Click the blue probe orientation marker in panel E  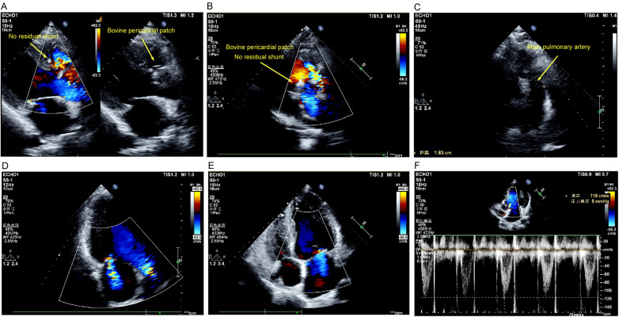pos(321,188)
